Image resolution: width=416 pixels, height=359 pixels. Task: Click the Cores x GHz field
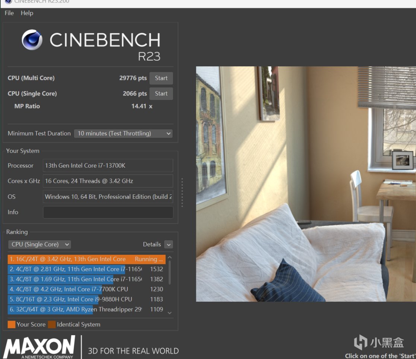(108, 181)
